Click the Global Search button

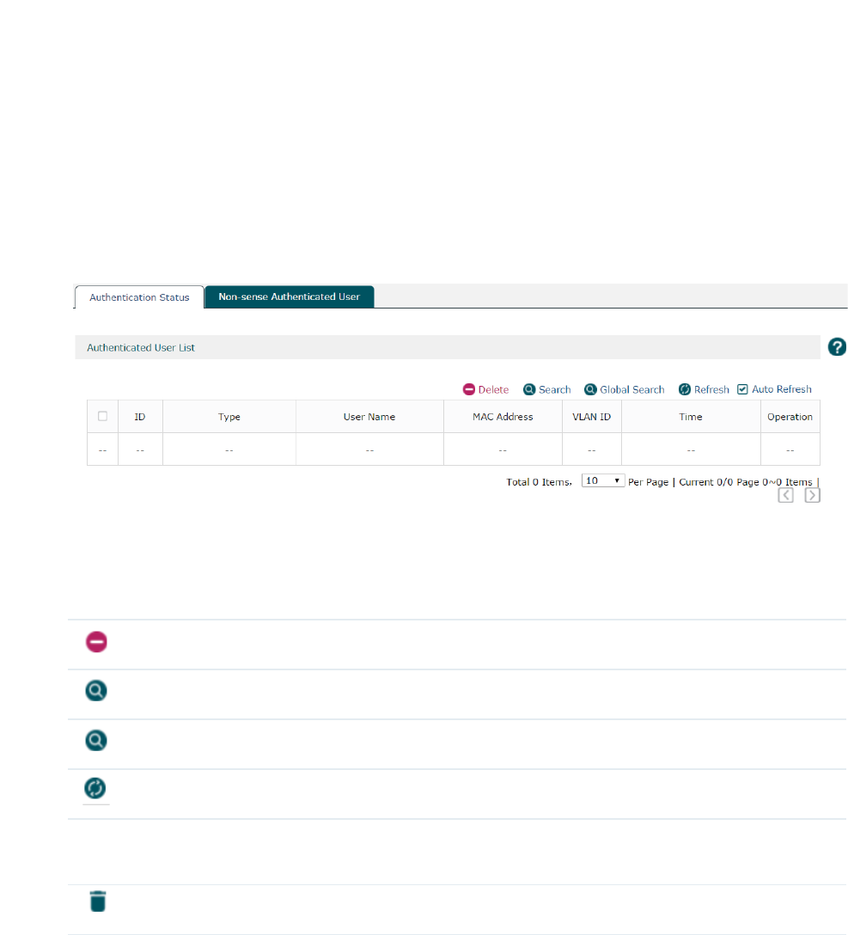pyautogui.click(x=625, y=389)
